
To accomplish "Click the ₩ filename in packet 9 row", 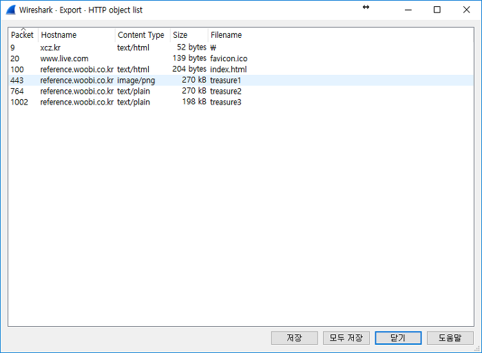I will [x=213, y=47].
